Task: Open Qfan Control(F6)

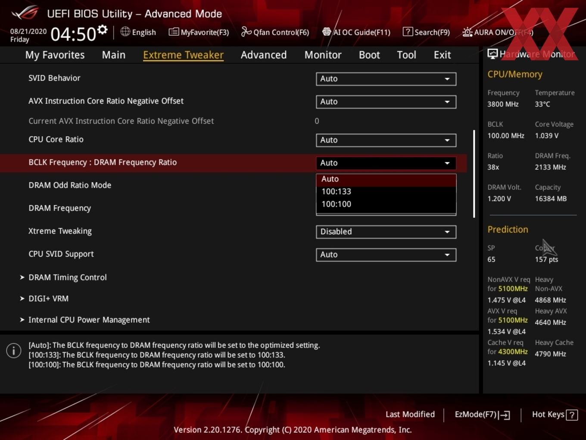Action: [275, 32]
